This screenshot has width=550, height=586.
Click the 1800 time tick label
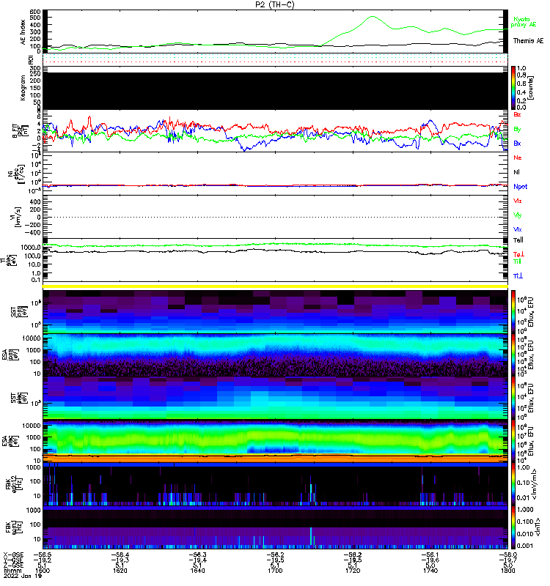point(507,571)
